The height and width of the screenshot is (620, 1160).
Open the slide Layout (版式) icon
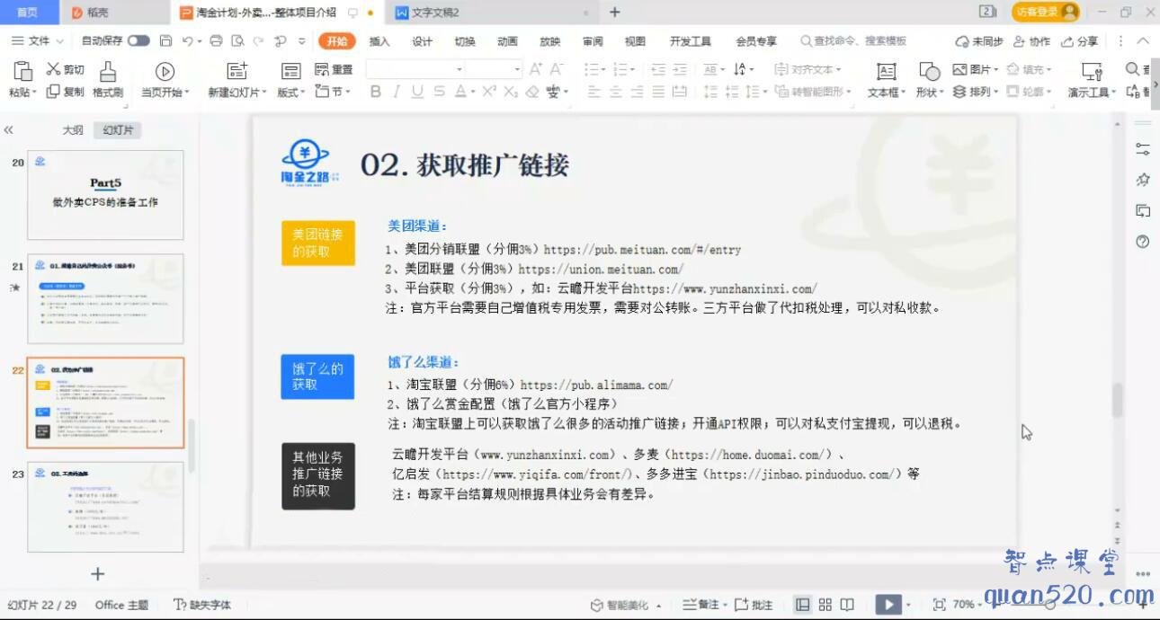[x=290, y=72]
